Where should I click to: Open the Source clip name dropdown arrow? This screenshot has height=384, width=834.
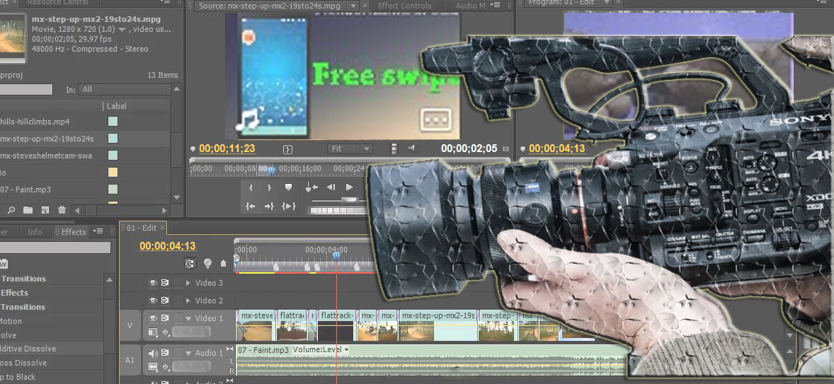coord(353,6)
